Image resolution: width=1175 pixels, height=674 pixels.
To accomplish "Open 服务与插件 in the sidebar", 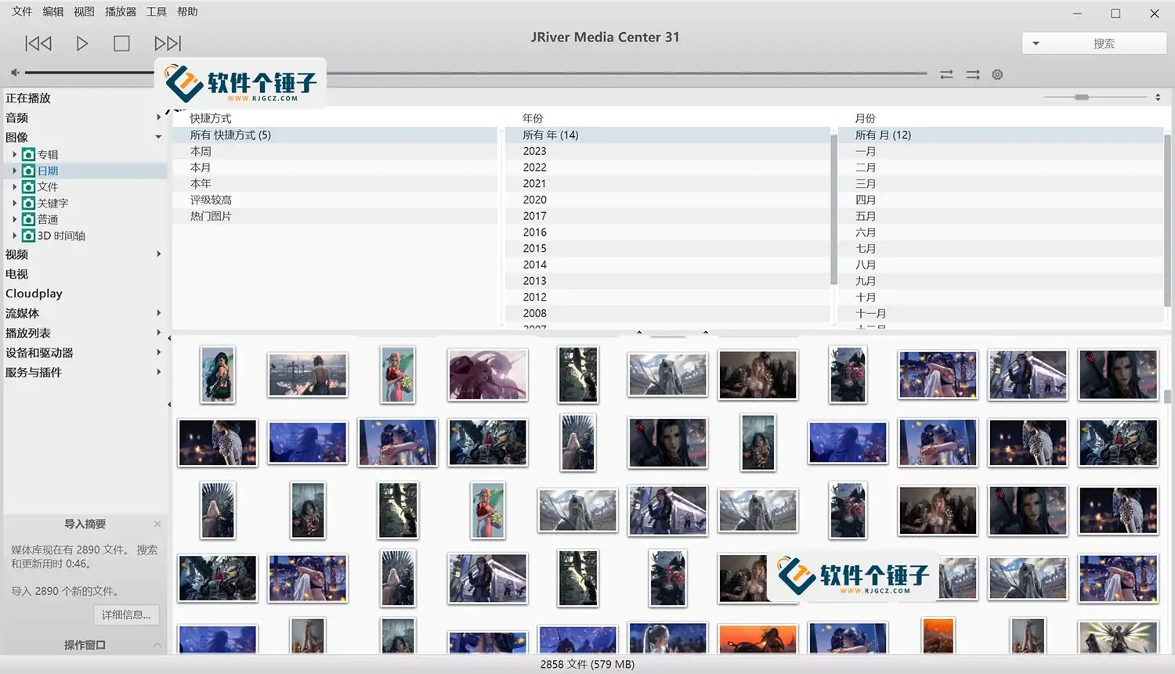I will click(34, 372).
